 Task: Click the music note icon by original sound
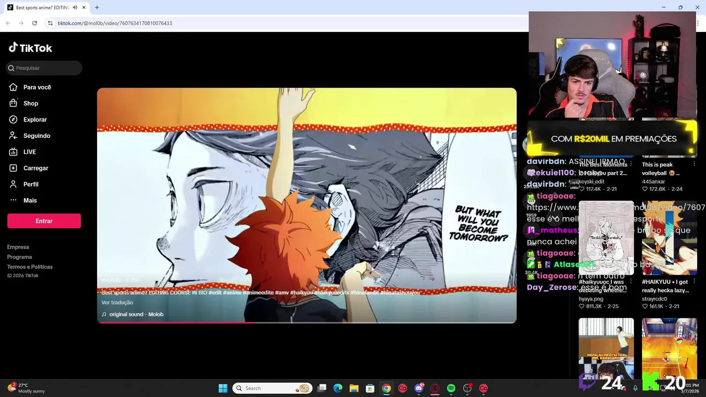(x=104, y=314)
